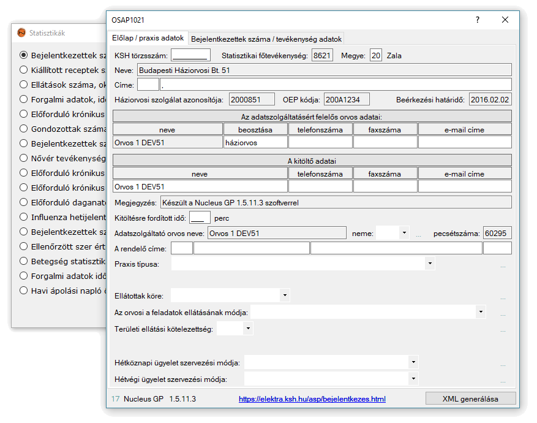Click the Nucleus GP 1.5.11.3 status text
This screenshot has width=537, height=423.
pyautogui.click(x=160, y=398)
